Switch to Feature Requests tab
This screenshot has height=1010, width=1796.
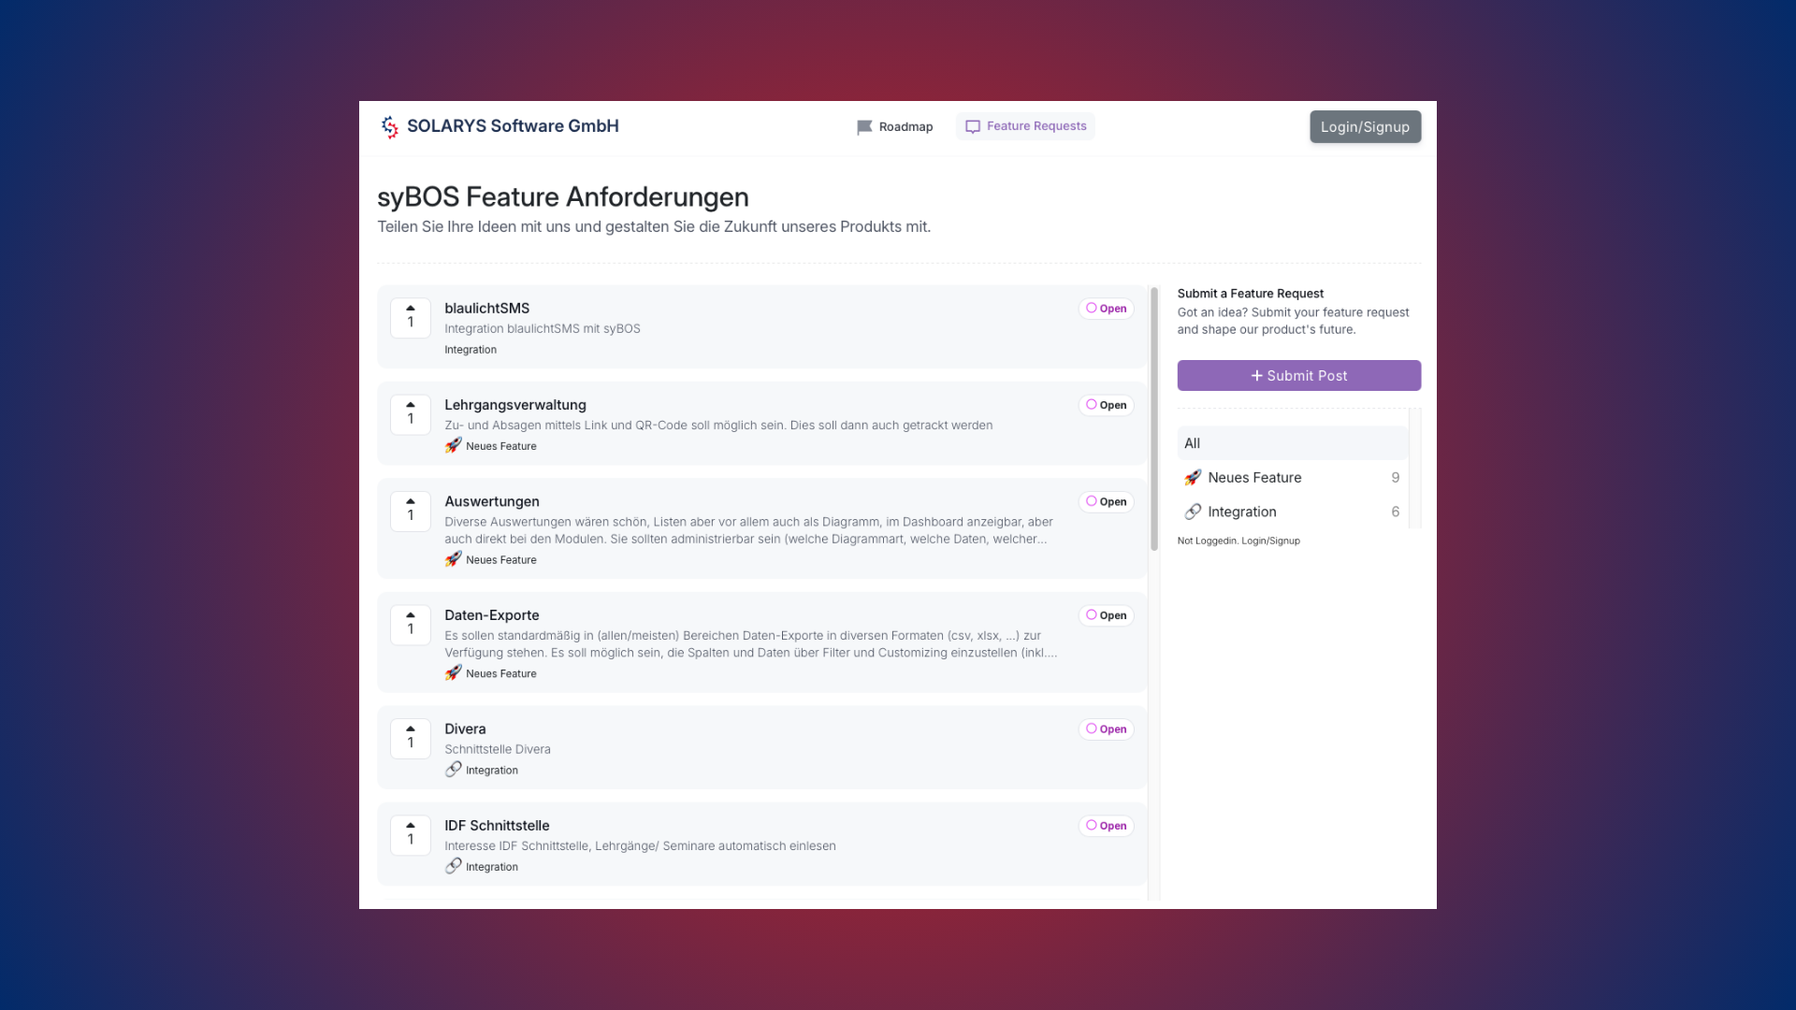point(1025,126)
